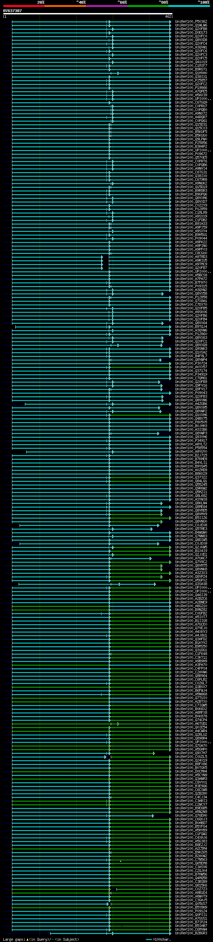The height and width of the screenshot is (942, 213).
Task: Select hit UniRef100_A3QVW1
Action: 191,47
